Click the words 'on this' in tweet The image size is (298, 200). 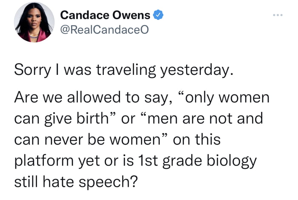(197, 139)
